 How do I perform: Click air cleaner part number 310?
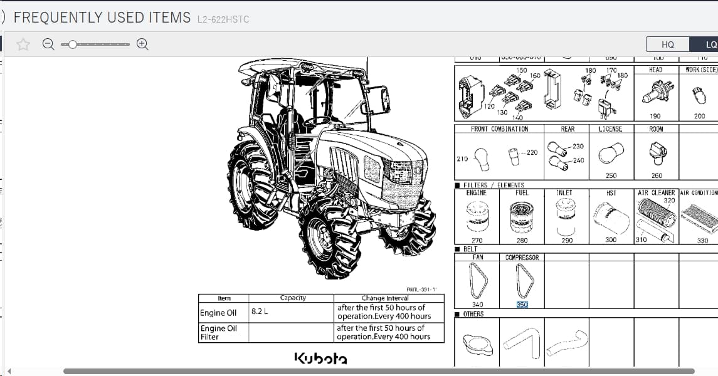641,239
